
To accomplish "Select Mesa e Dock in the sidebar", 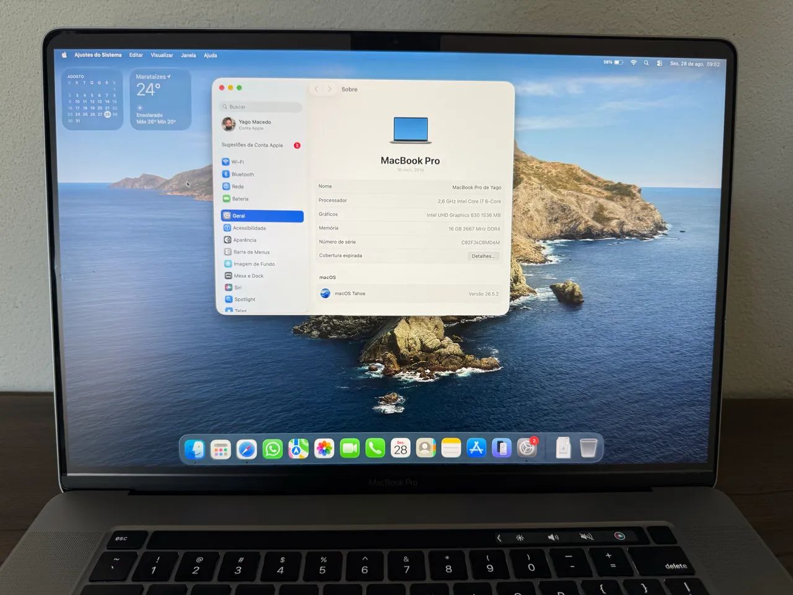I will pos(263,276).
